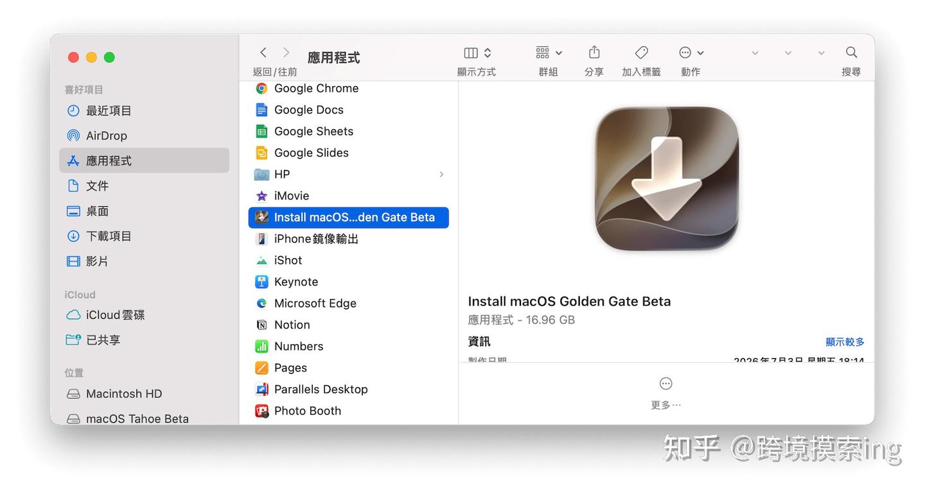Open 影片 in the sidebar
Image resolution: width=925 pixels, height=491 pixels.
tap(144, 261)
